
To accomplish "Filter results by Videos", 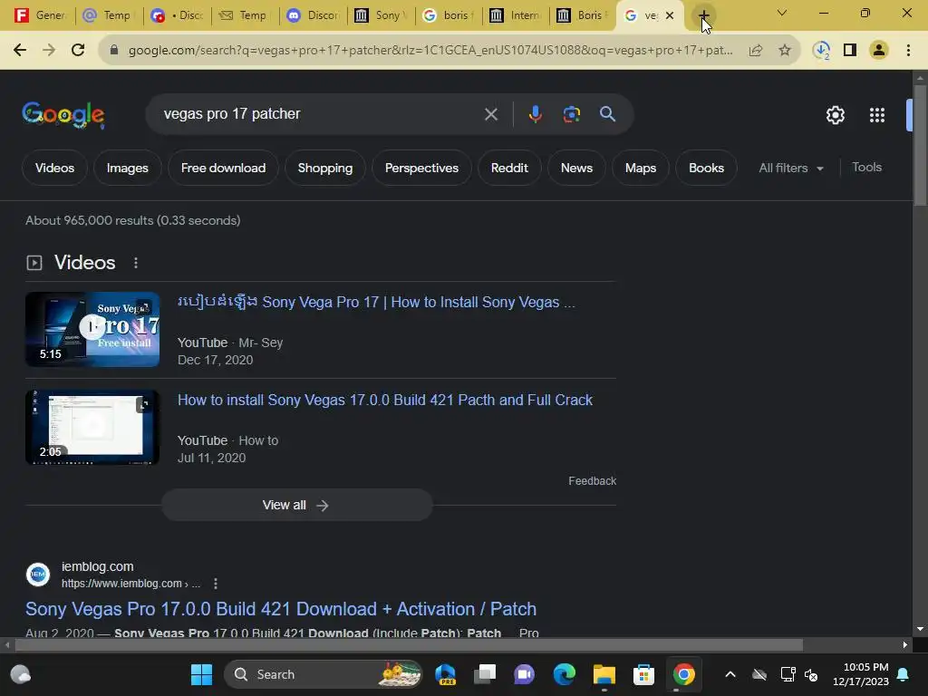I will click(54, 168).
